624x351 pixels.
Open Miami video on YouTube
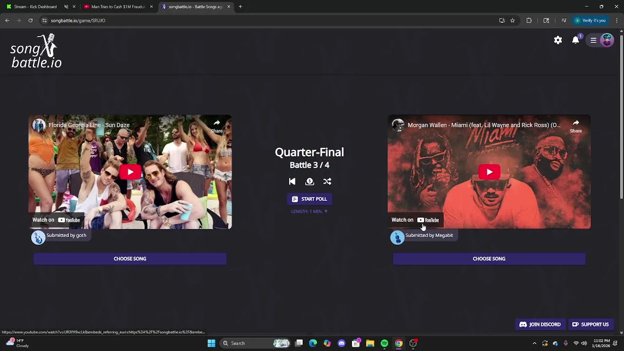click(x=415, y=220)
